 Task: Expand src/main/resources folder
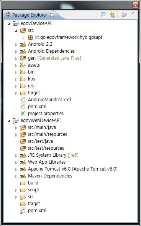16,135
